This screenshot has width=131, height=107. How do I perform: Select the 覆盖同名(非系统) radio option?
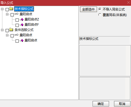tap(100, 15)
